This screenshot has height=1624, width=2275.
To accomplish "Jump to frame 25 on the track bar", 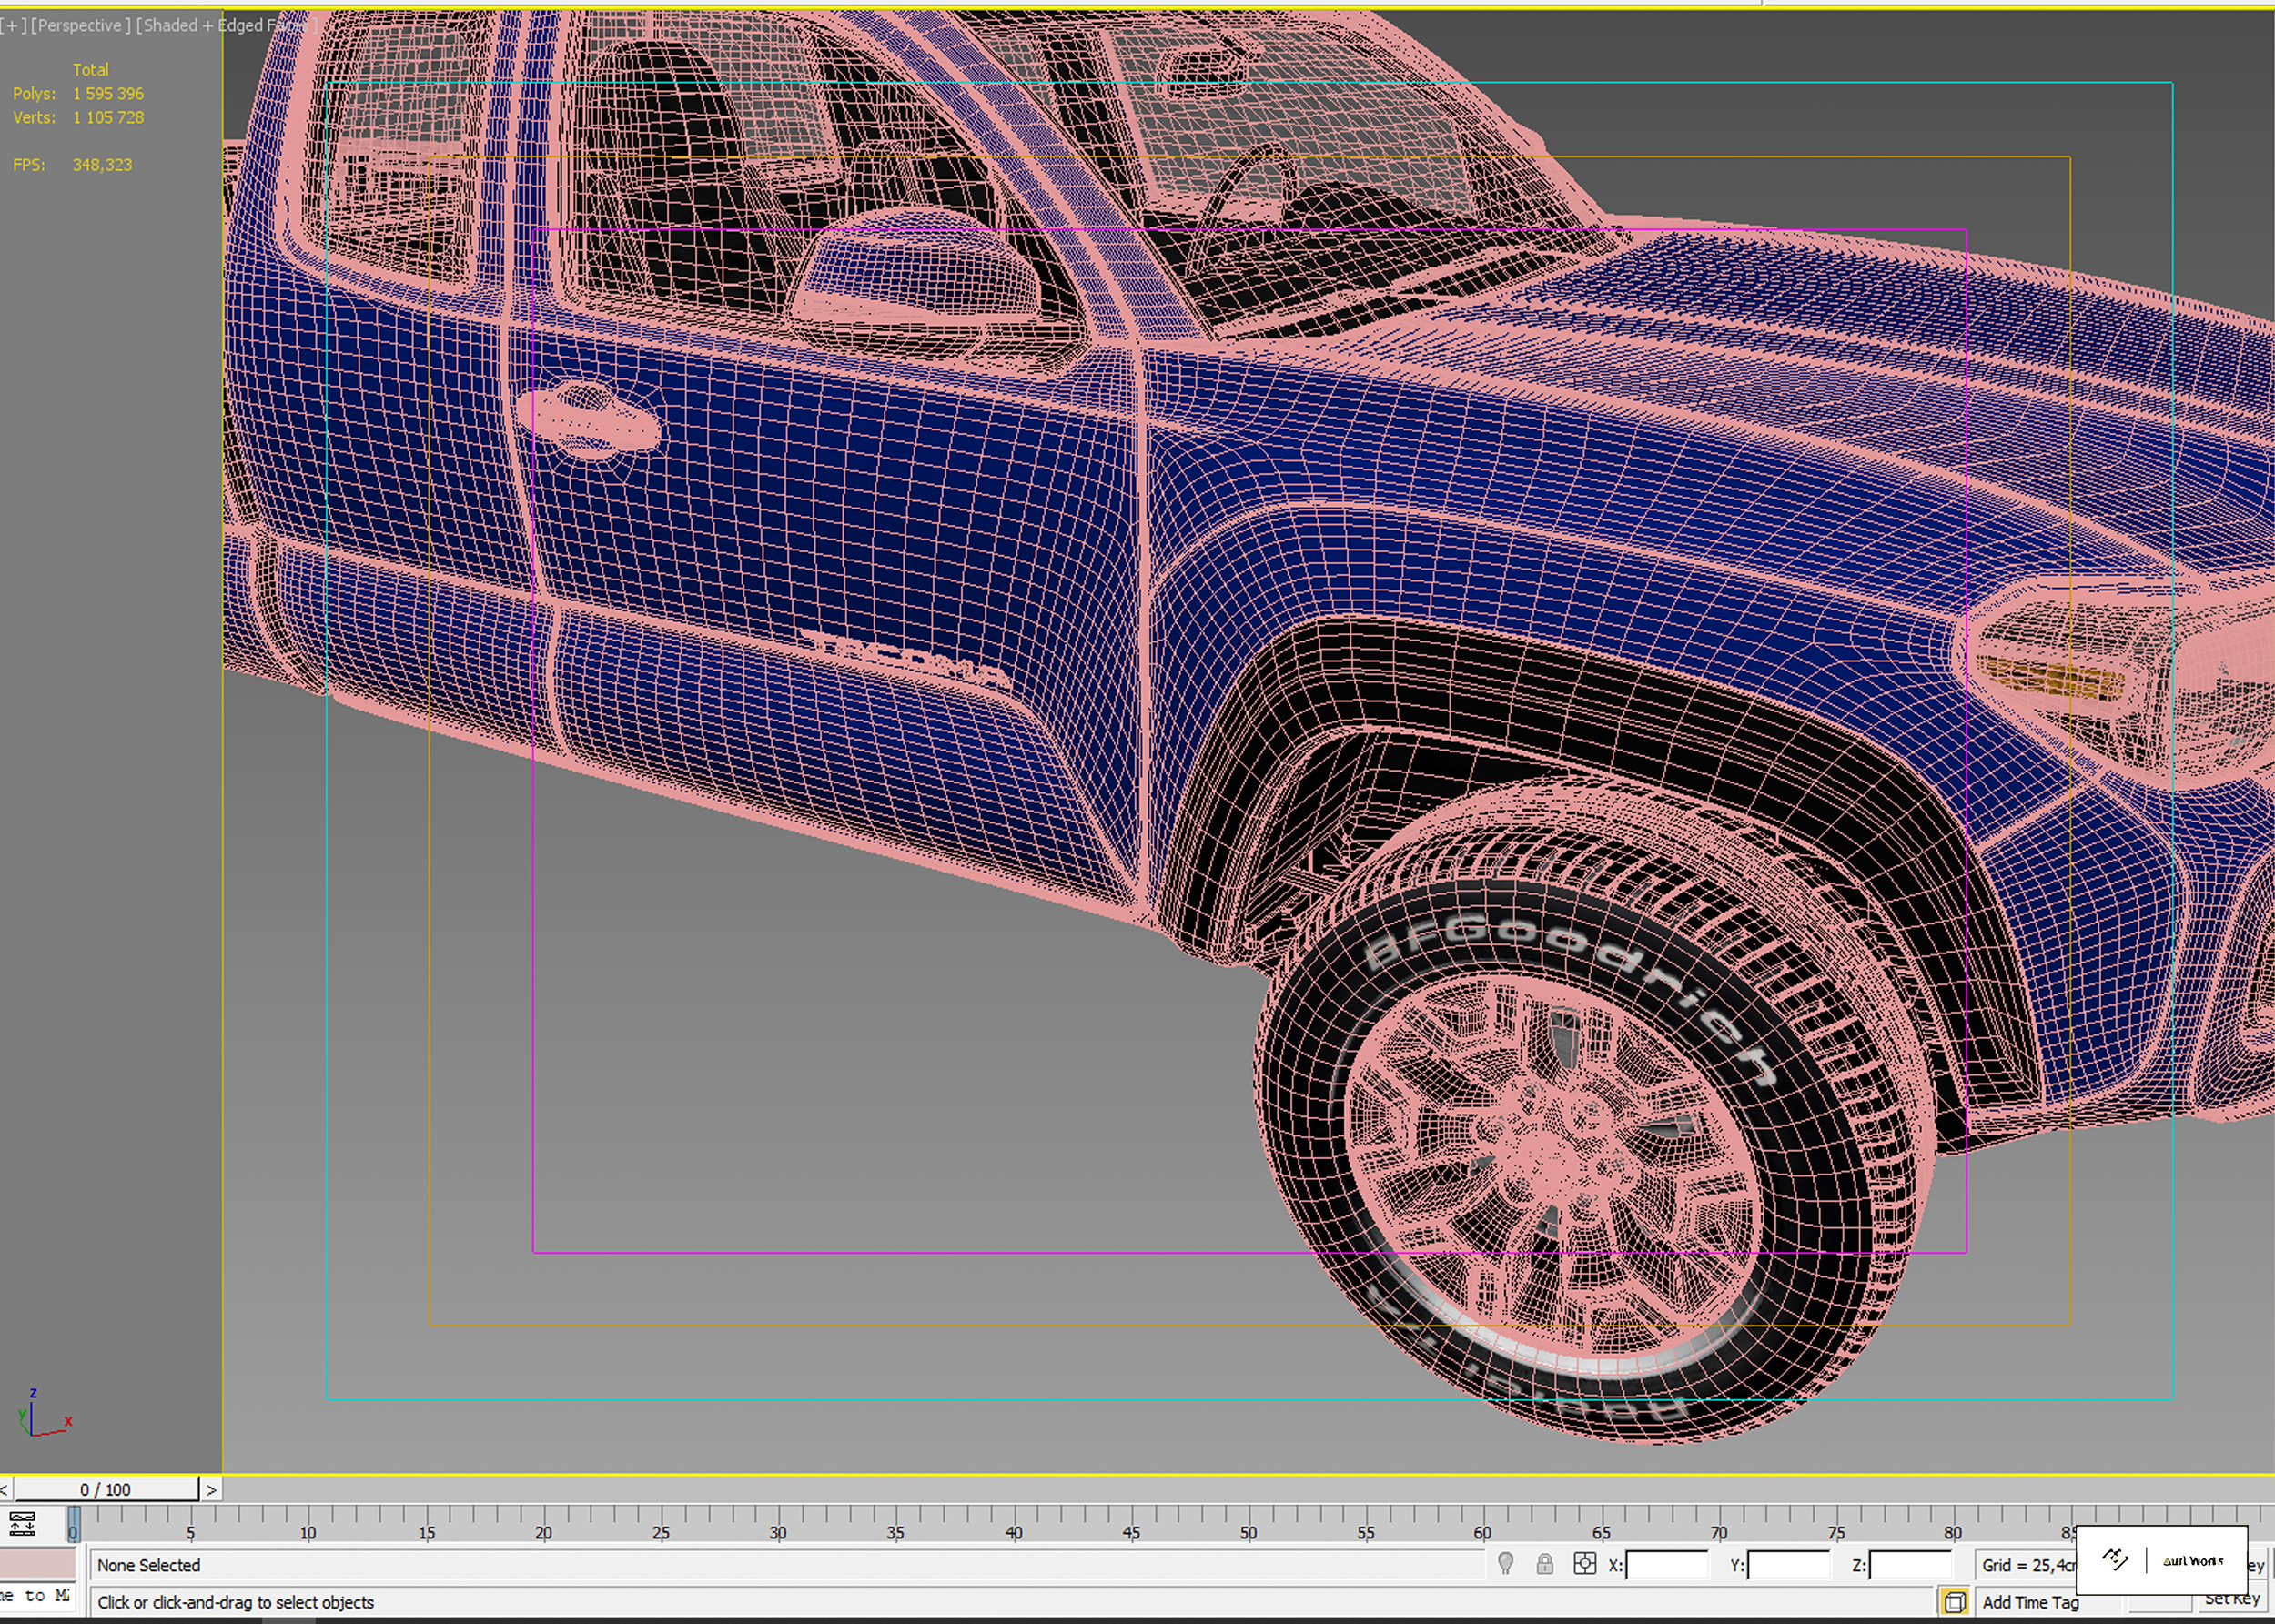I will pos(661,1531).
